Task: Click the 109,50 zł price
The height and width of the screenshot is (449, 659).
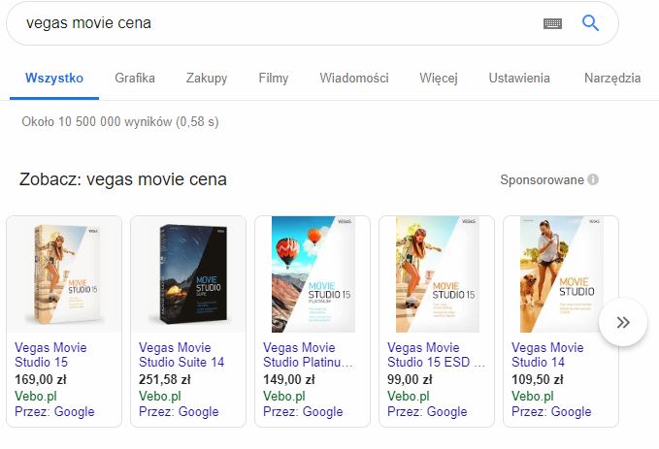Action: 537,380
